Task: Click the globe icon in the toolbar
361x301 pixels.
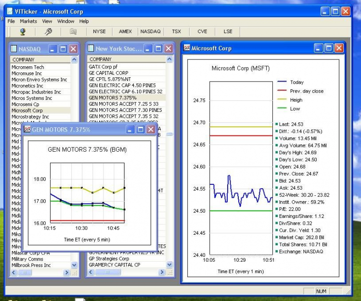Action: 23,32
